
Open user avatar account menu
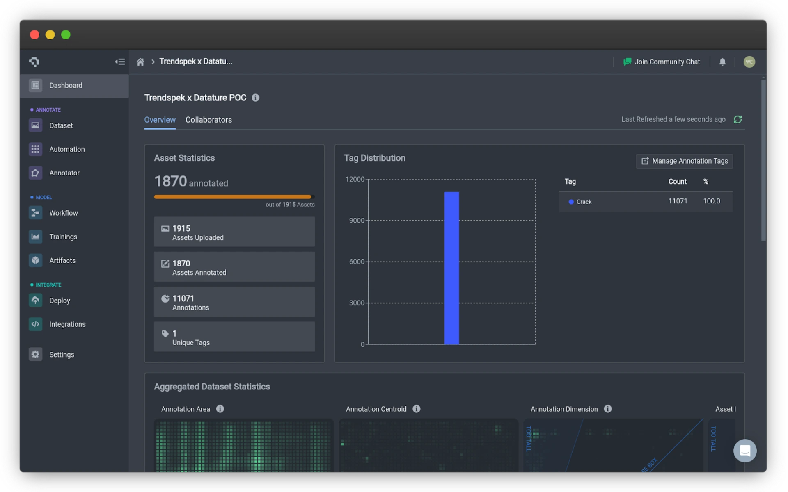coord(749,62)
